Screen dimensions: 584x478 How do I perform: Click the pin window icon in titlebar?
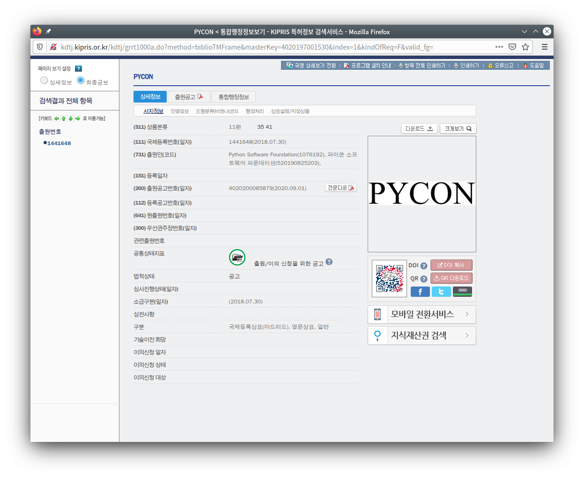pyautogui.click(x=48, y=31)
